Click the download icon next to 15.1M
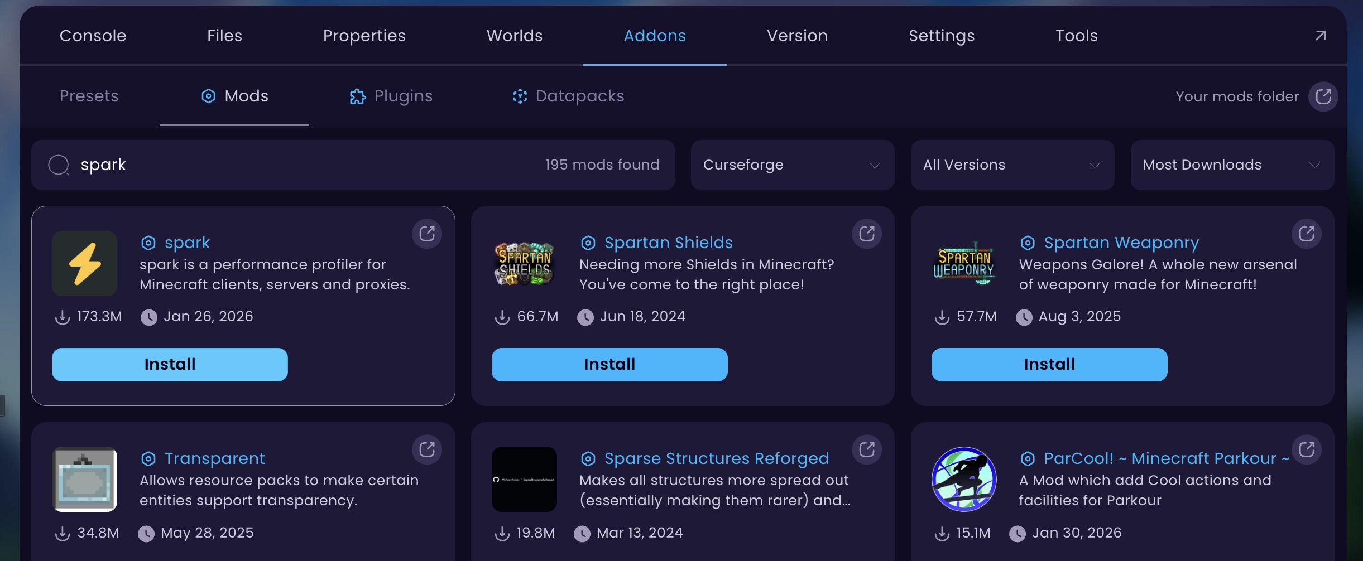 coord(942,533)
